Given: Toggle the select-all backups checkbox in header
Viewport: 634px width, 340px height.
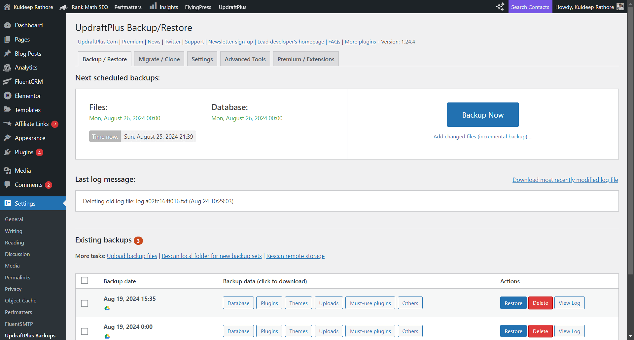Looking at the screenshot, I should tap(85, 280).
